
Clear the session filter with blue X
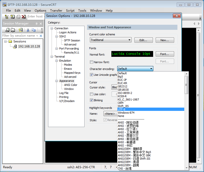click(41, 36)
